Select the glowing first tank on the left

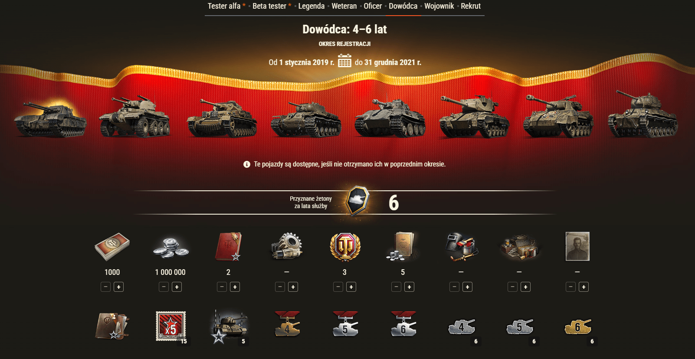50,118
